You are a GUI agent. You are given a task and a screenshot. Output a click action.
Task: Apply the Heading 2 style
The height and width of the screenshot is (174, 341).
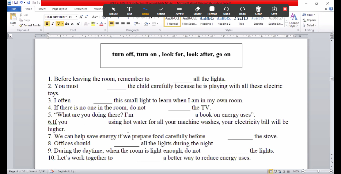click(x=224, y=21)
